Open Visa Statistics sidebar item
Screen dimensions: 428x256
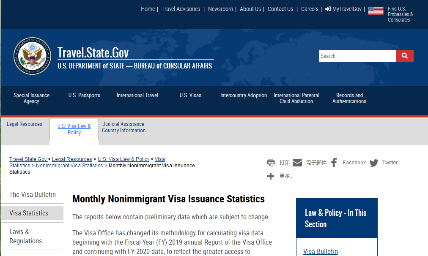point(33,213)
